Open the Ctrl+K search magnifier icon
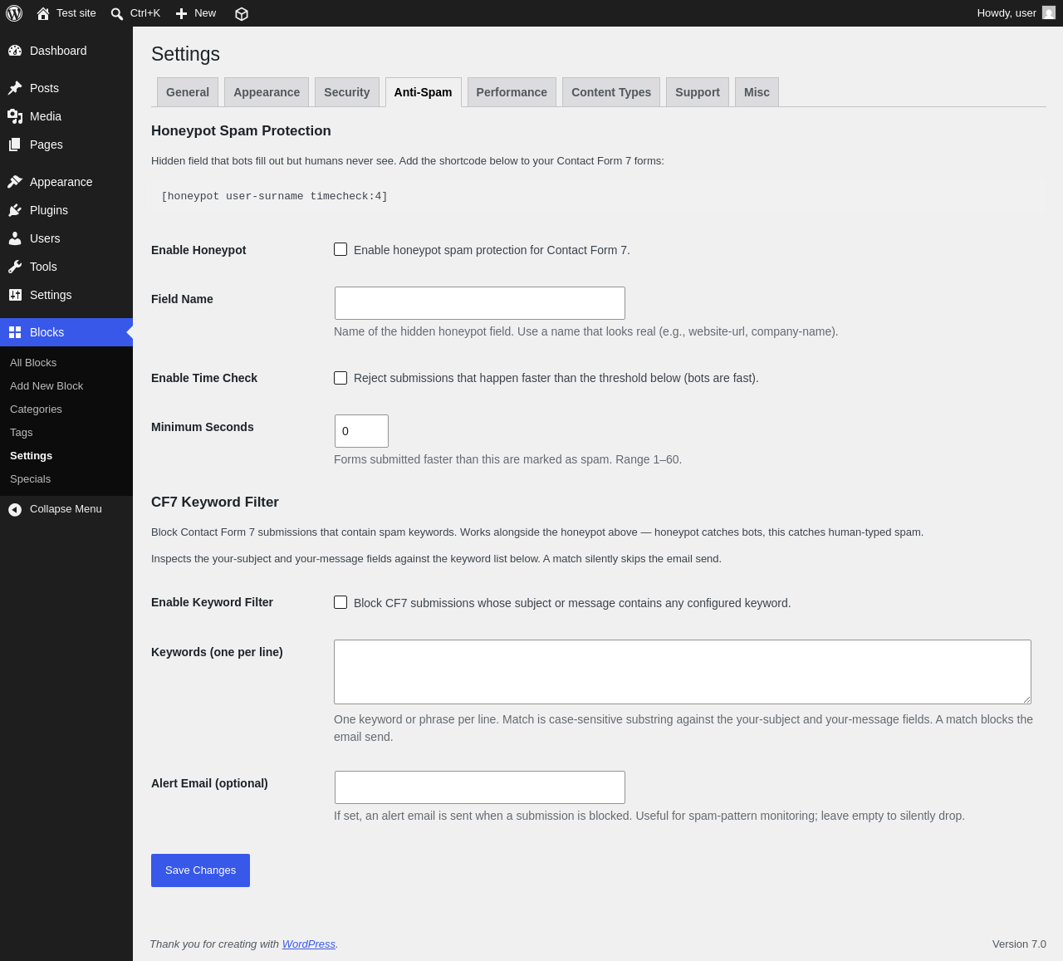 click(117, 14)
